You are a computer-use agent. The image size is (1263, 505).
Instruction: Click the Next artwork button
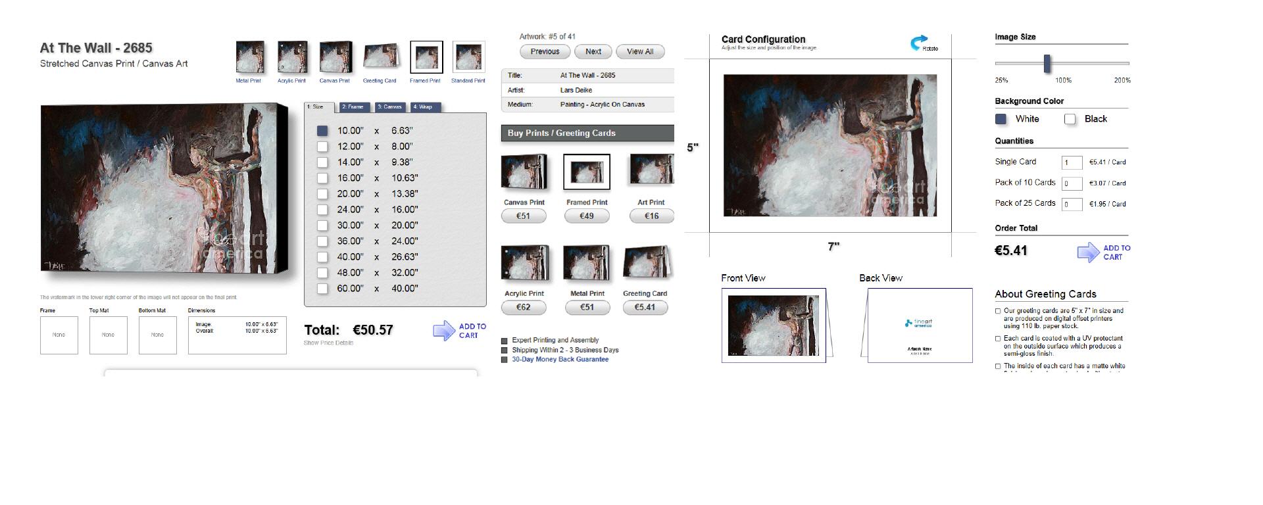pos(593,51)
